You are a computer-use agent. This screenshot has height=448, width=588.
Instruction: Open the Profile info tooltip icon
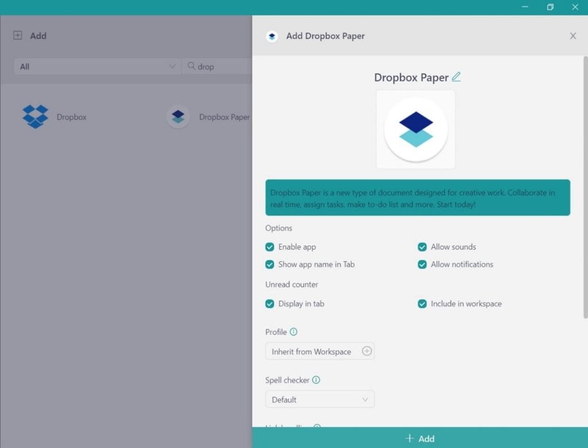pos(294,331)
